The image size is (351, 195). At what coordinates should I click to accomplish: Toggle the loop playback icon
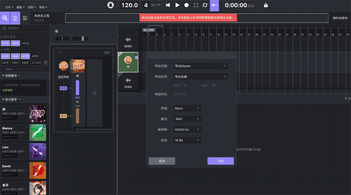(x=204, y=5)
